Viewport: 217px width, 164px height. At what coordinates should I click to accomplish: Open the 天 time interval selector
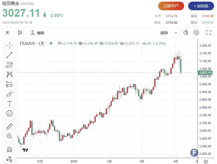(8, 33)
